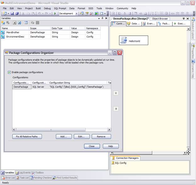Click the Cut toolbar icon
Screen dimensions: 196x185
[23, 14]
